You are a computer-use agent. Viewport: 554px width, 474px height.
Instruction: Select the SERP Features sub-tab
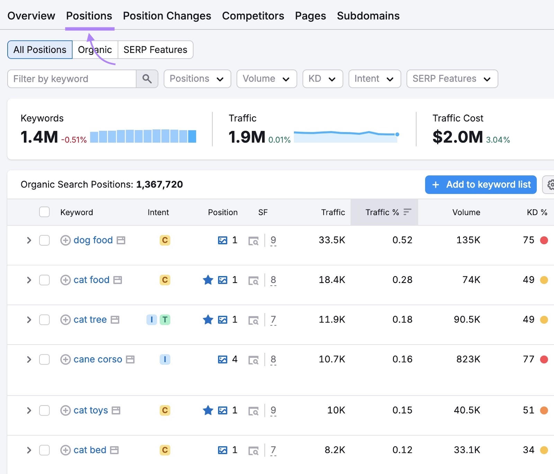155,49
